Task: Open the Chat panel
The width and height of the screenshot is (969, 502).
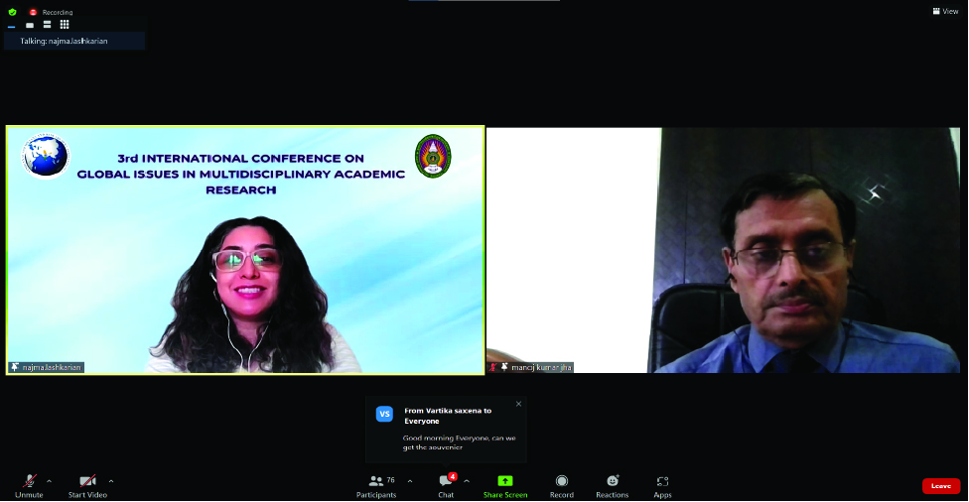Action: click(x=446, y=484)
